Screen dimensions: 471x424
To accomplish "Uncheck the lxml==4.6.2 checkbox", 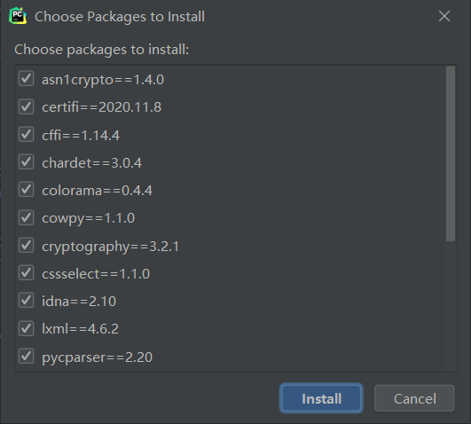I will 26,328.
